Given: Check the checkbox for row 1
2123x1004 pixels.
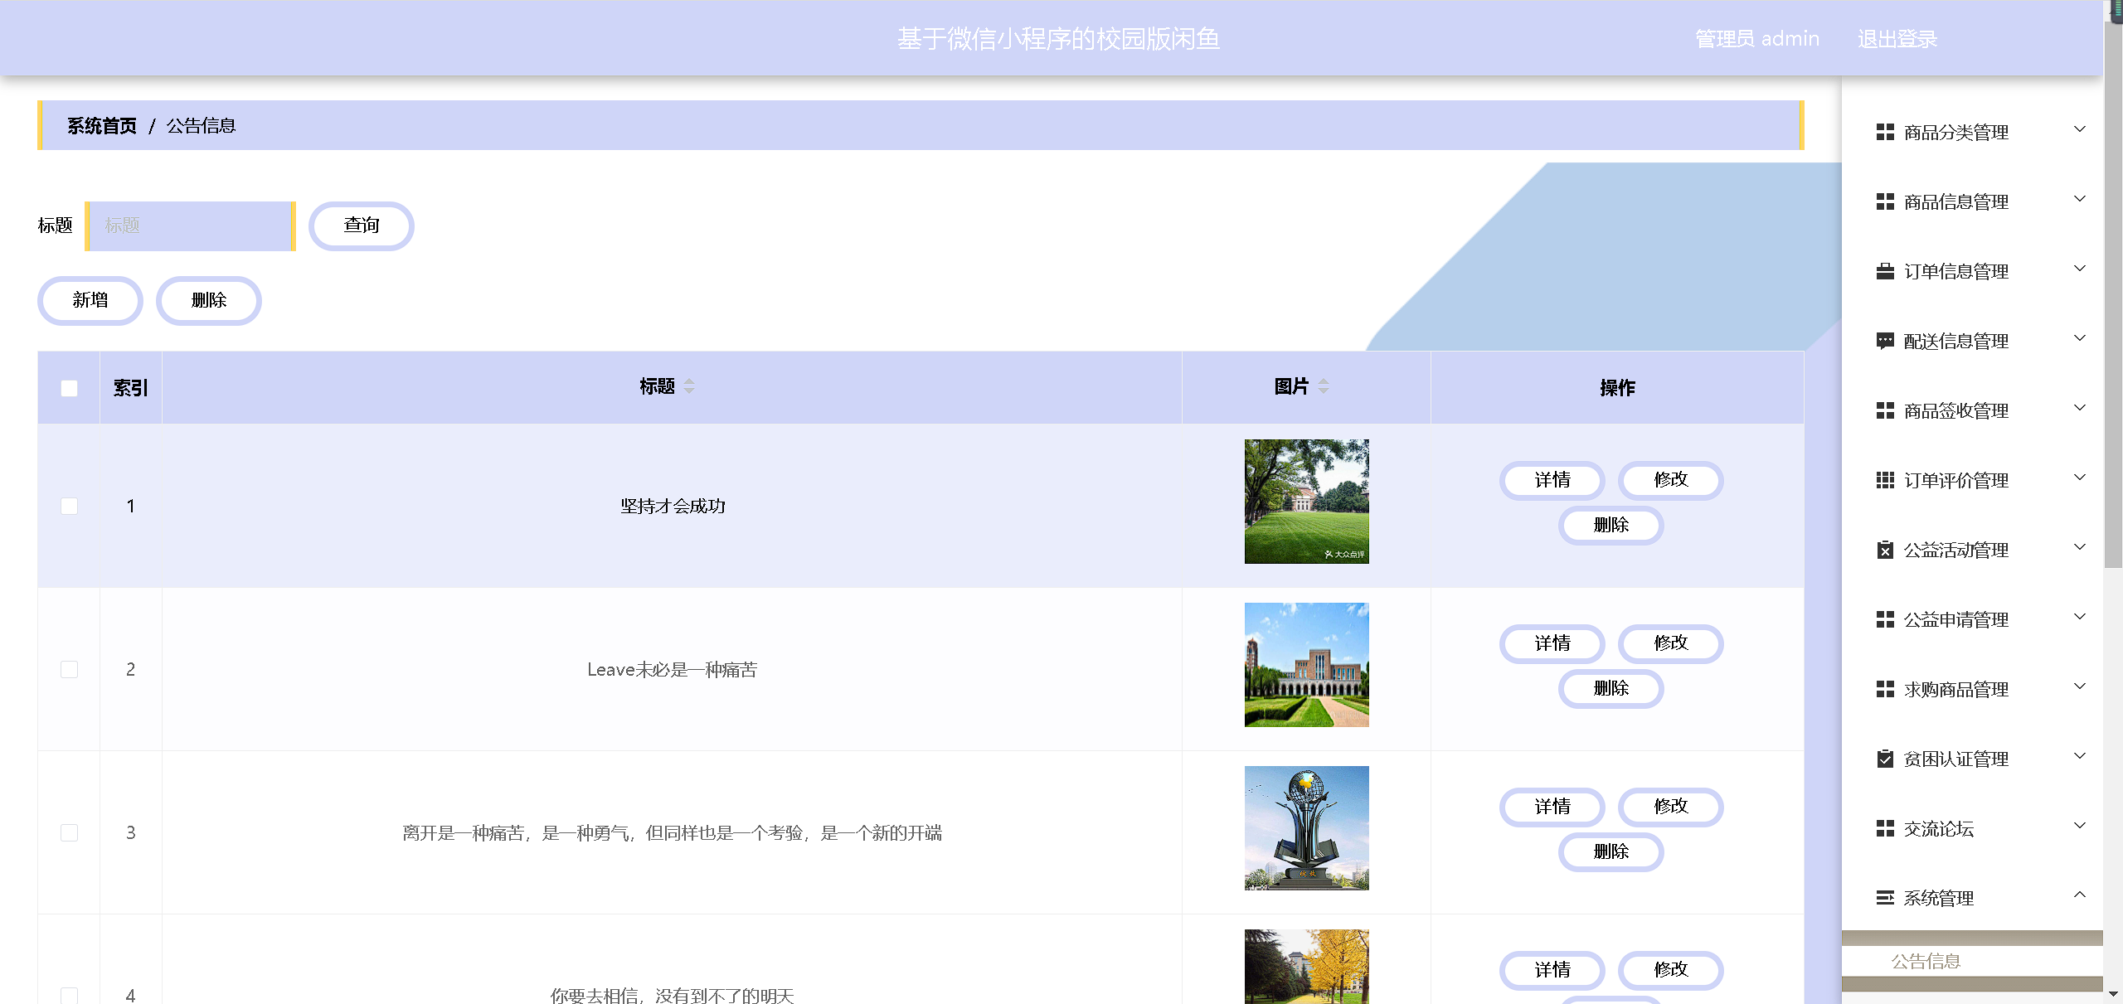Looking at the screenshot, I should 70,506.
